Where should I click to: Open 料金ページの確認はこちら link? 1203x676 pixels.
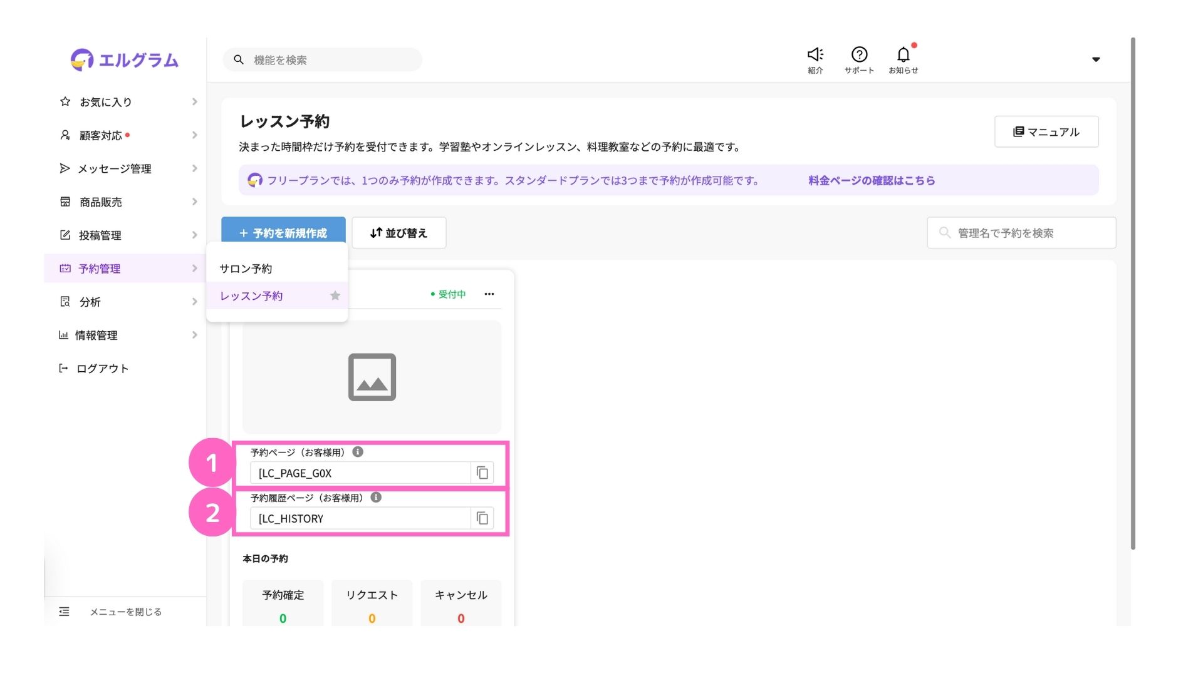[872, 180]
